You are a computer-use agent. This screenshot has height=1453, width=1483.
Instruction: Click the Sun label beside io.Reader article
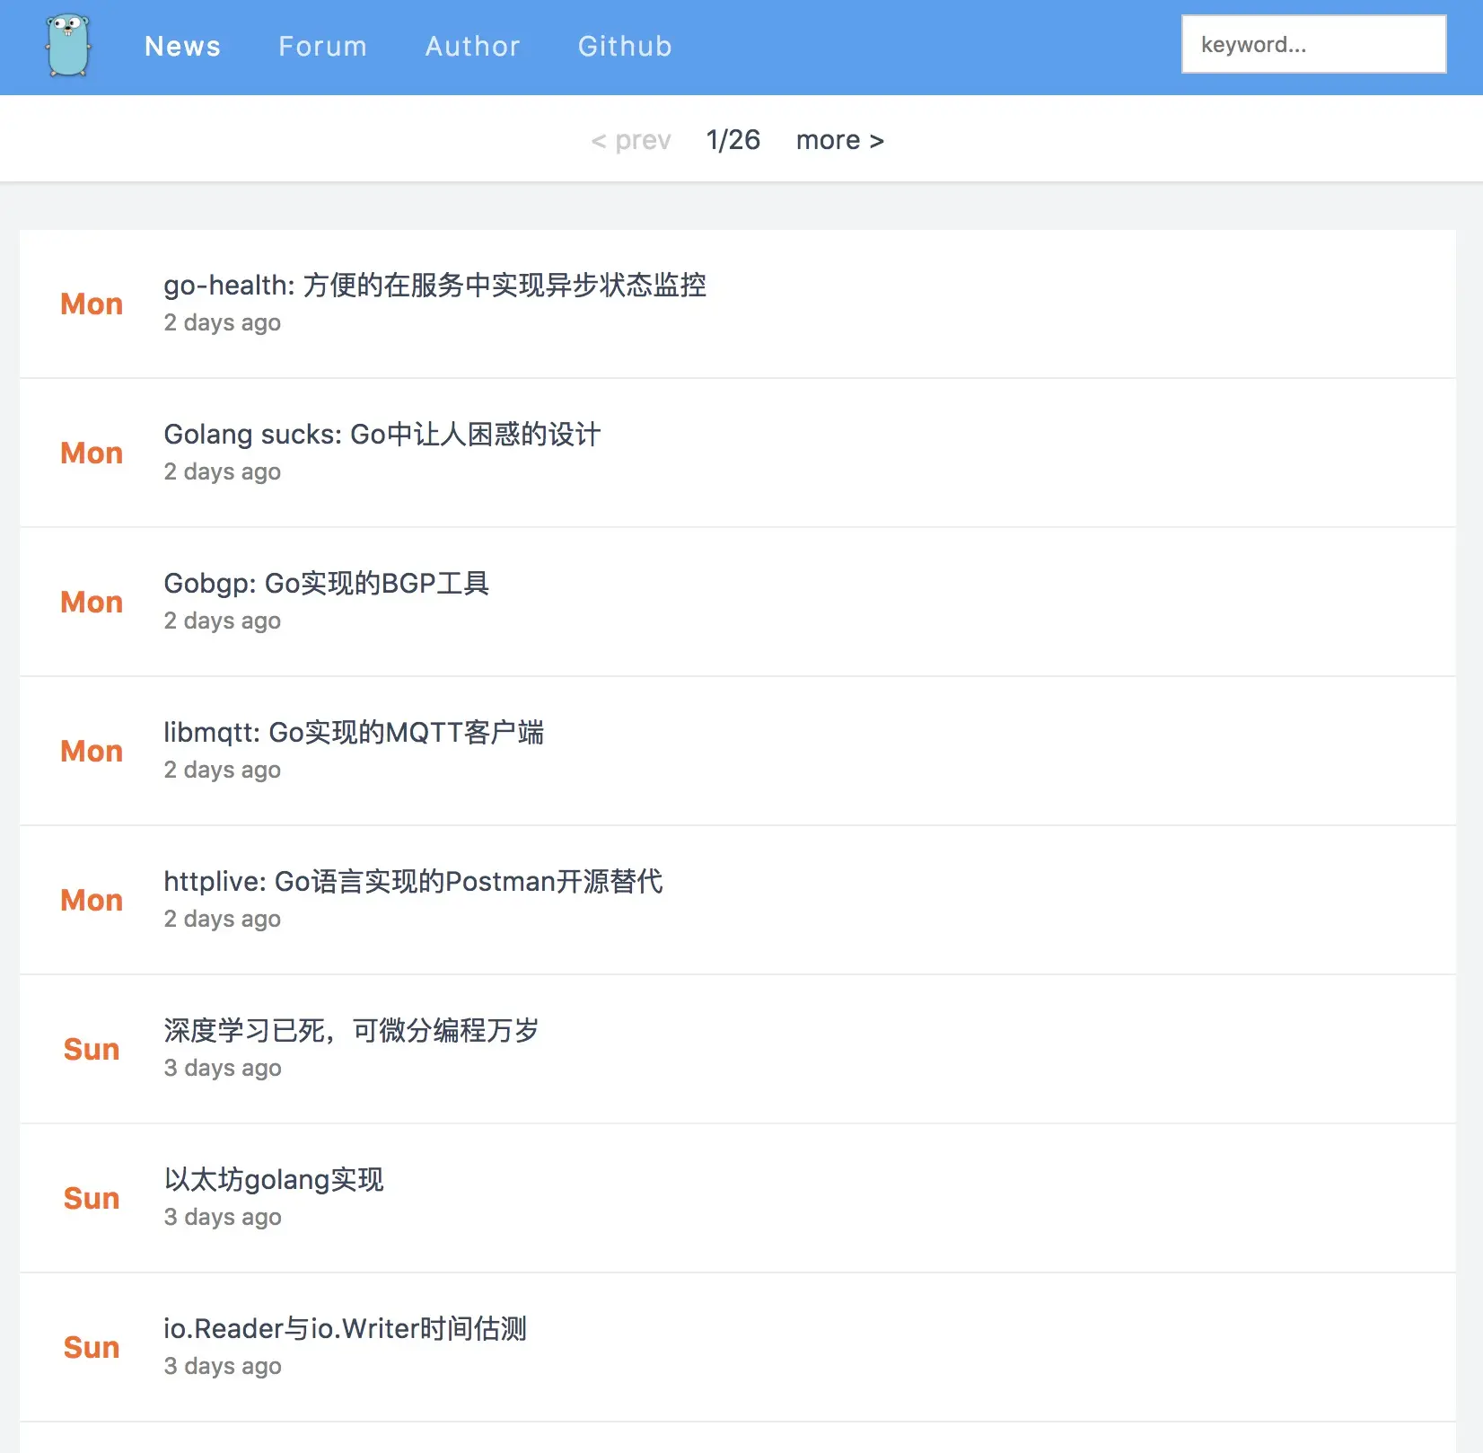pos(92,1348)
